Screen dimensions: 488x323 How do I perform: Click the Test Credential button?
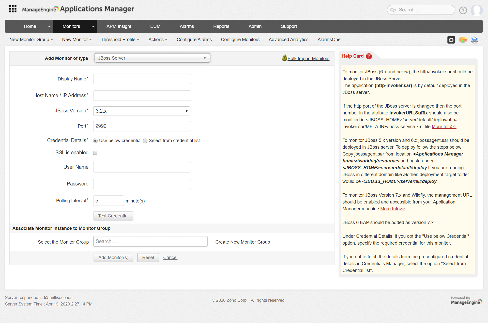point(113,216)
